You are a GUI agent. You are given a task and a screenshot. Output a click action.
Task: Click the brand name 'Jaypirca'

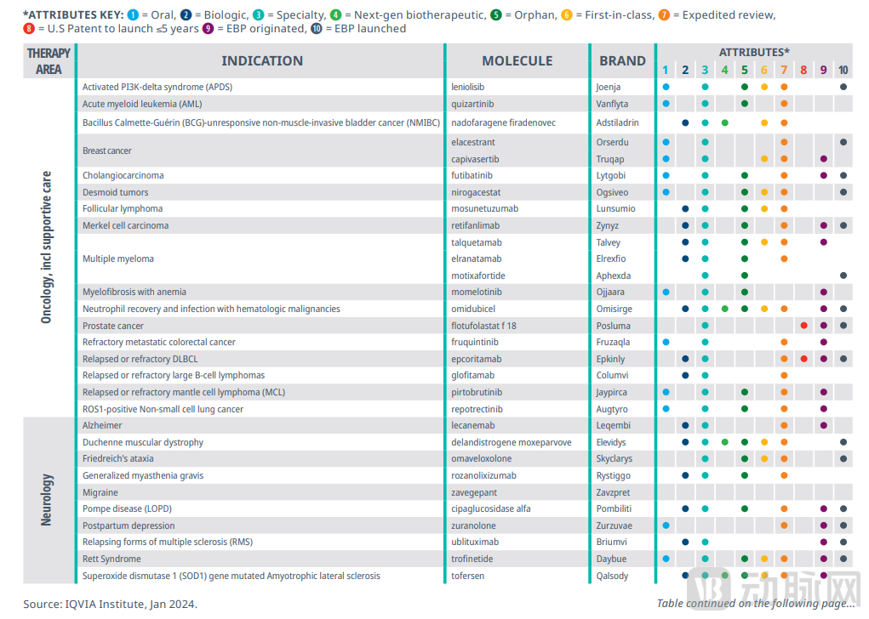[x=612, y=392]
